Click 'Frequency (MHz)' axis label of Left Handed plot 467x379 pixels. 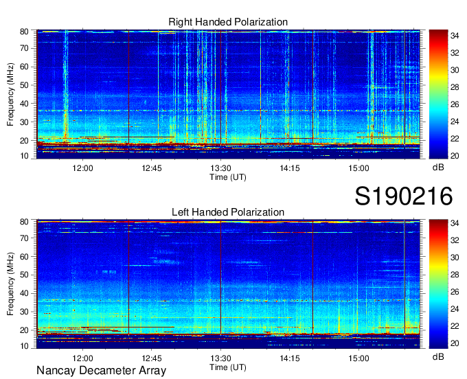coord(10,284)
